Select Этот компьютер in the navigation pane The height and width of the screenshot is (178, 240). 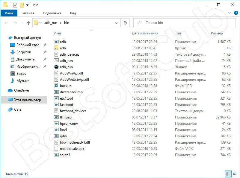pos(24,100)
